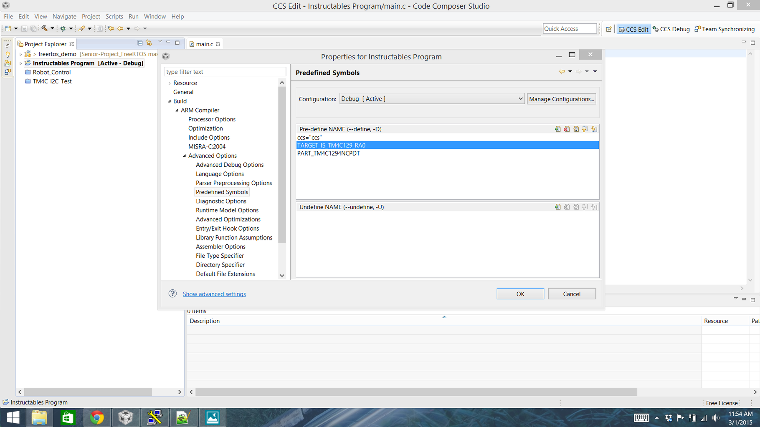Viewport: 760px width, 427px height.
Task: Delete the selected TARGET_IS_TM4C129_RA0 symbol
Action: click(x=567, y=129)
